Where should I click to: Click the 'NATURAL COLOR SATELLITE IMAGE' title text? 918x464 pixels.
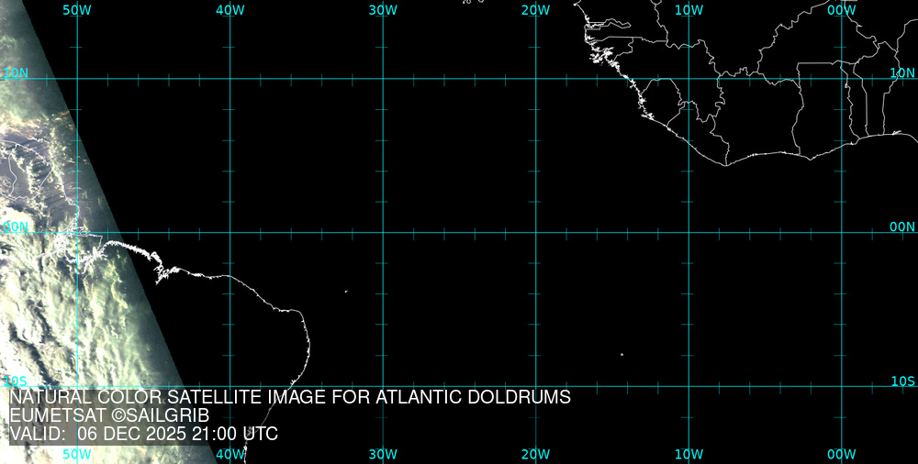(290, 397)
